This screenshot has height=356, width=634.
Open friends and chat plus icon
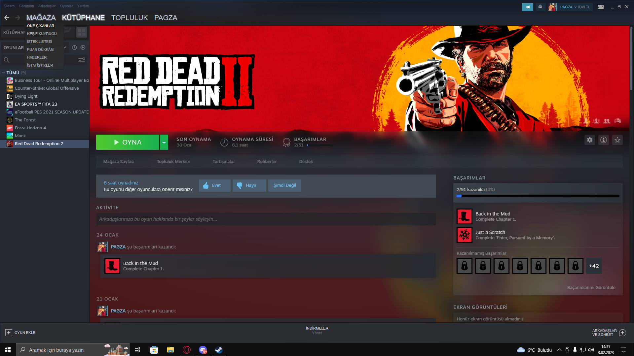point(622,333)
